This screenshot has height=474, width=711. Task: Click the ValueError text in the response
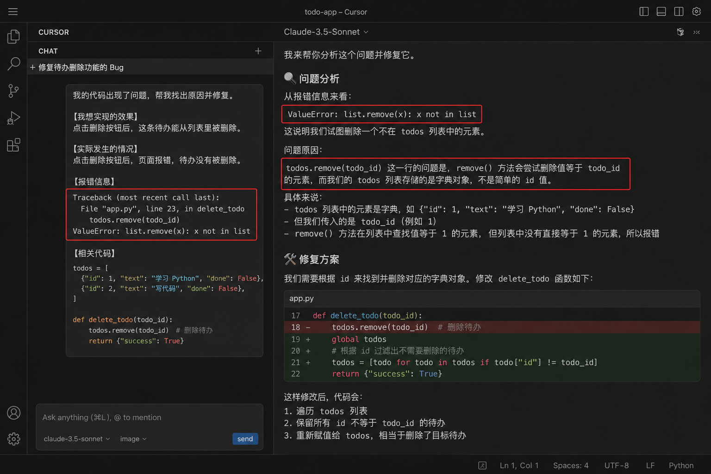(x=382, y=114)
